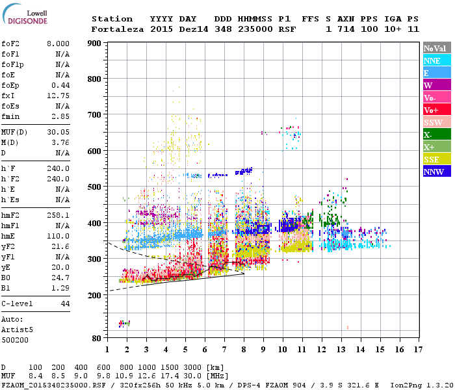455x390 pixels.
Task: Select the NNE cyan legend swatch
Action: [x=437, y=60]
